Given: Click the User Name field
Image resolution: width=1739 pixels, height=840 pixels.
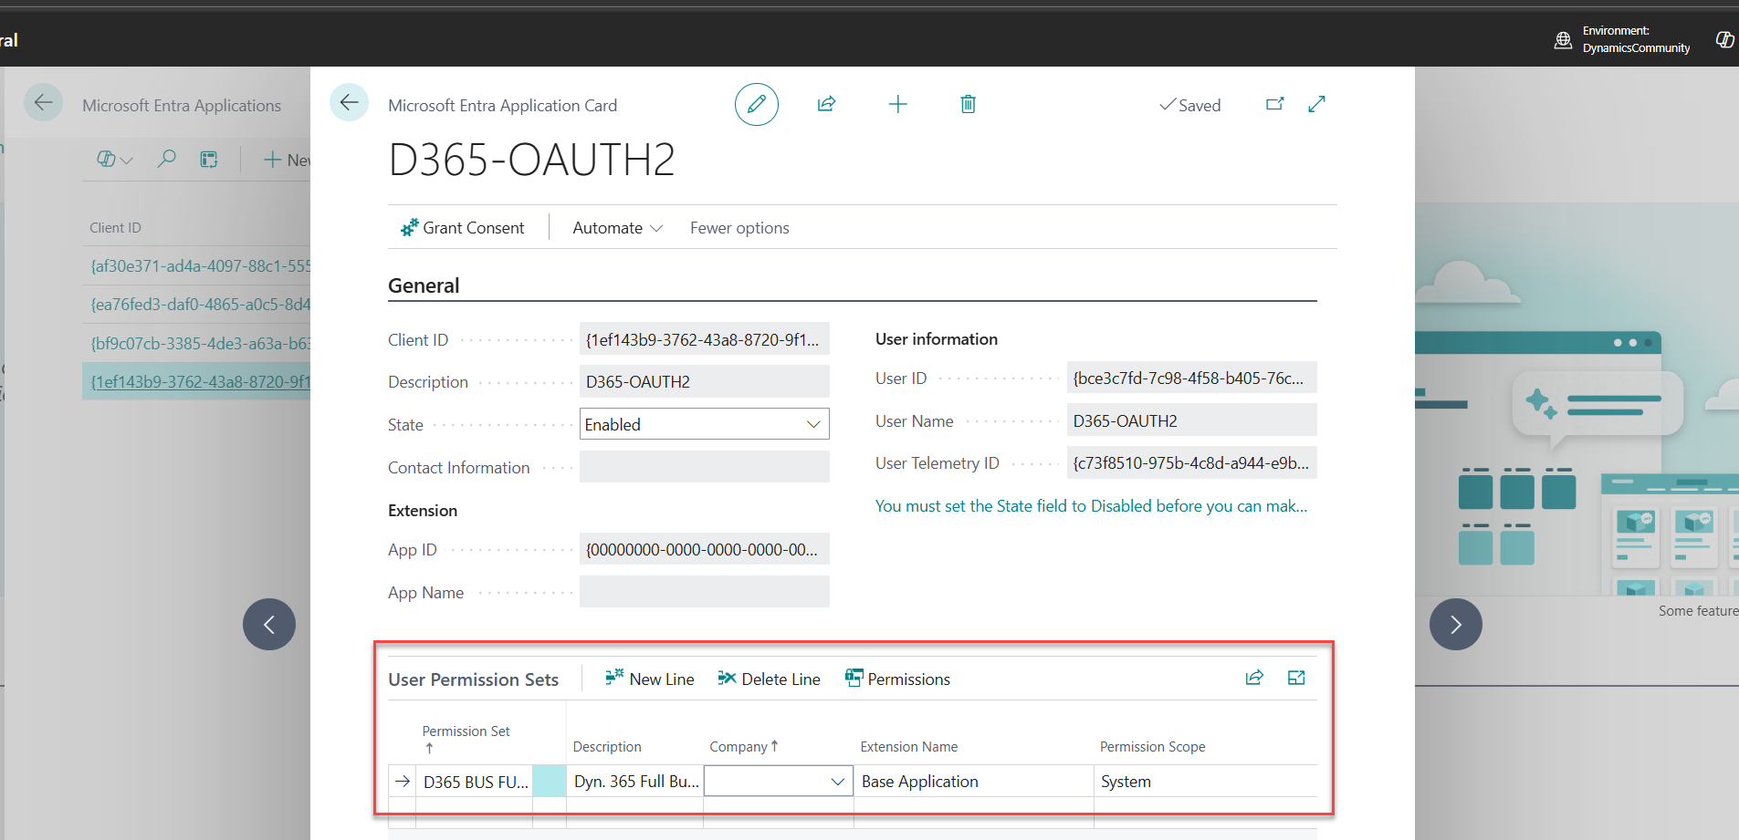Looking at the screenshot, I should coord(1191,420).
